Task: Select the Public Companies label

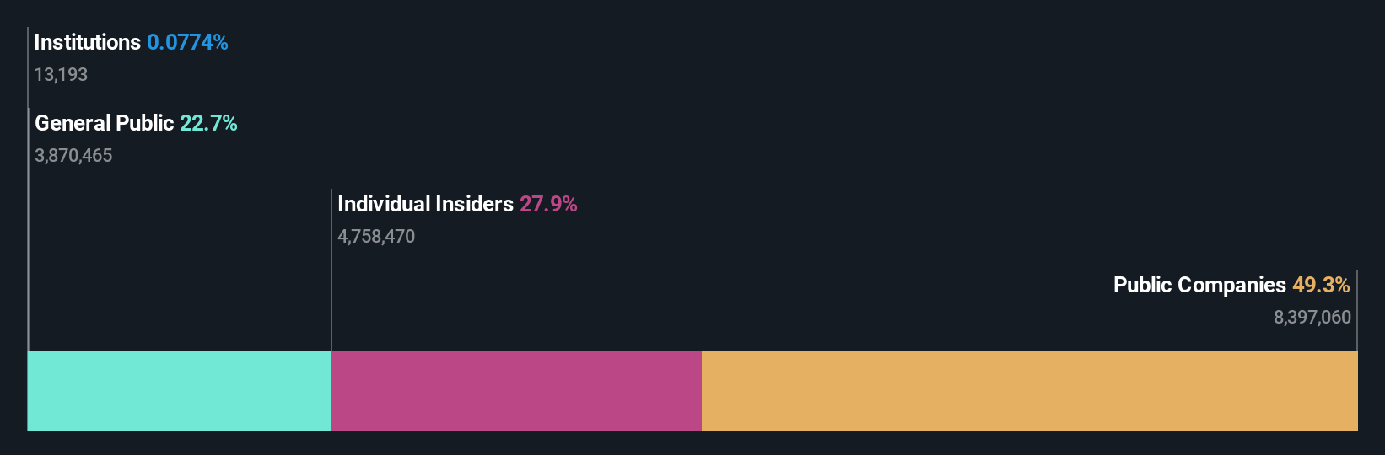Action: click(1199, 285)
